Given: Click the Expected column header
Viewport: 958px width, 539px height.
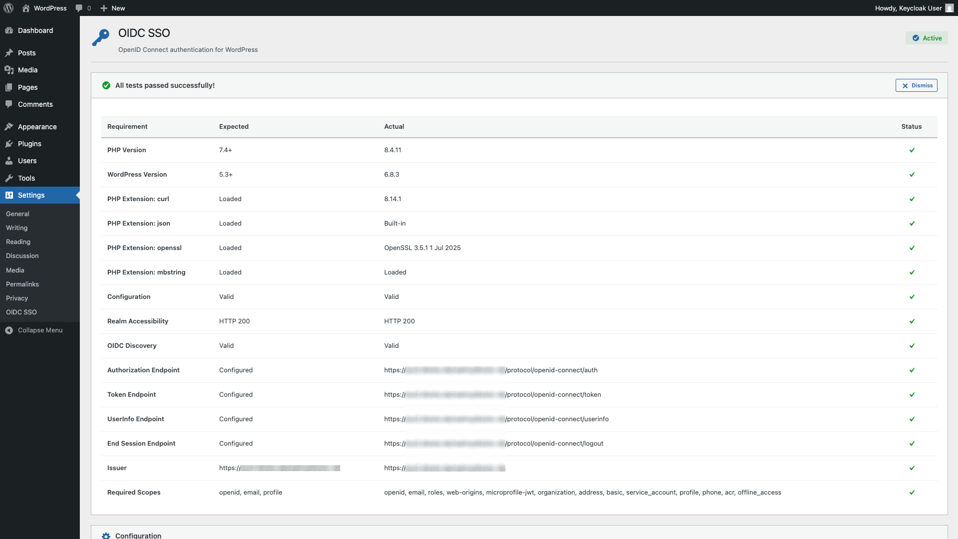Looking at the screenshot, I should tap(234, 127).
